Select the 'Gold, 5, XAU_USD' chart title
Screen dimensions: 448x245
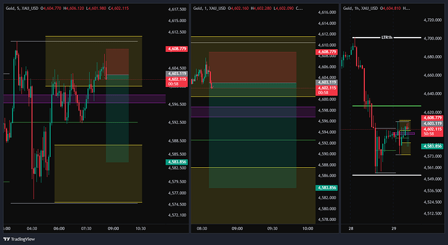[x=22, y=8]
